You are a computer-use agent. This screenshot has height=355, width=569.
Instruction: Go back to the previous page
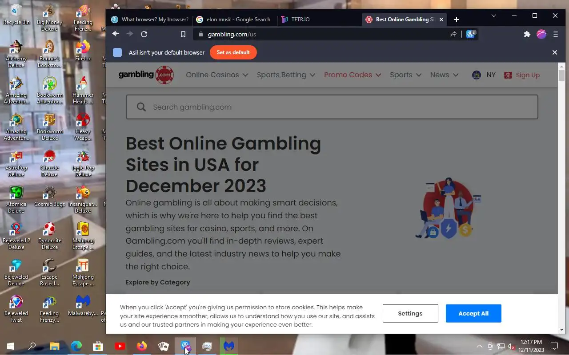[116, 34]
